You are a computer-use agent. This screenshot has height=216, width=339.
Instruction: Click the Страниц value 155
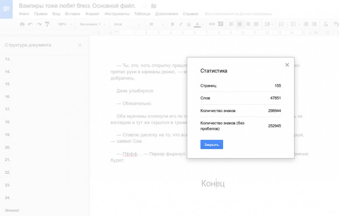278,86
